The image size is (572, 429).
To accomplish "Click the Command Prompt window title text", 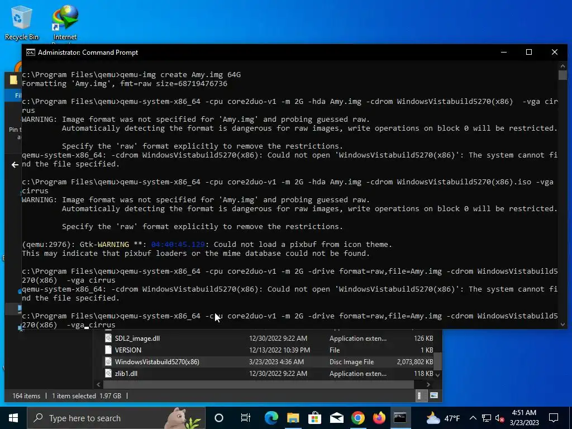I will pyautogui.click(x=88, y=53).
